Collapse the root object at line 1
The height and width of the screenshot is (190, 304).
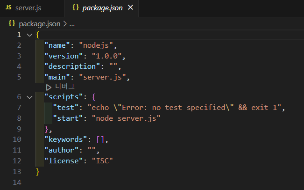click(x=29, y=35)
